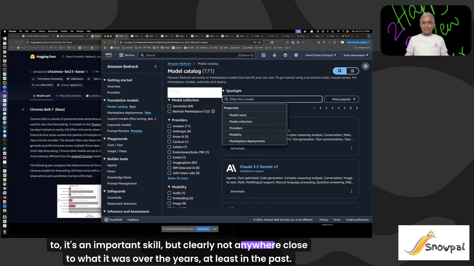
Task: Check the Image (9) modality
Action: coord(169,203)
